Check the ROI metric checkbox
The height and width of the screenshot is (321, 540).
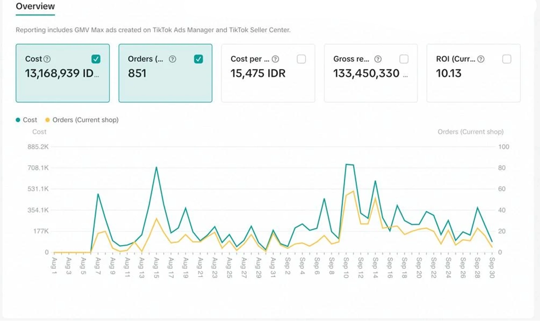pos(507,59)
